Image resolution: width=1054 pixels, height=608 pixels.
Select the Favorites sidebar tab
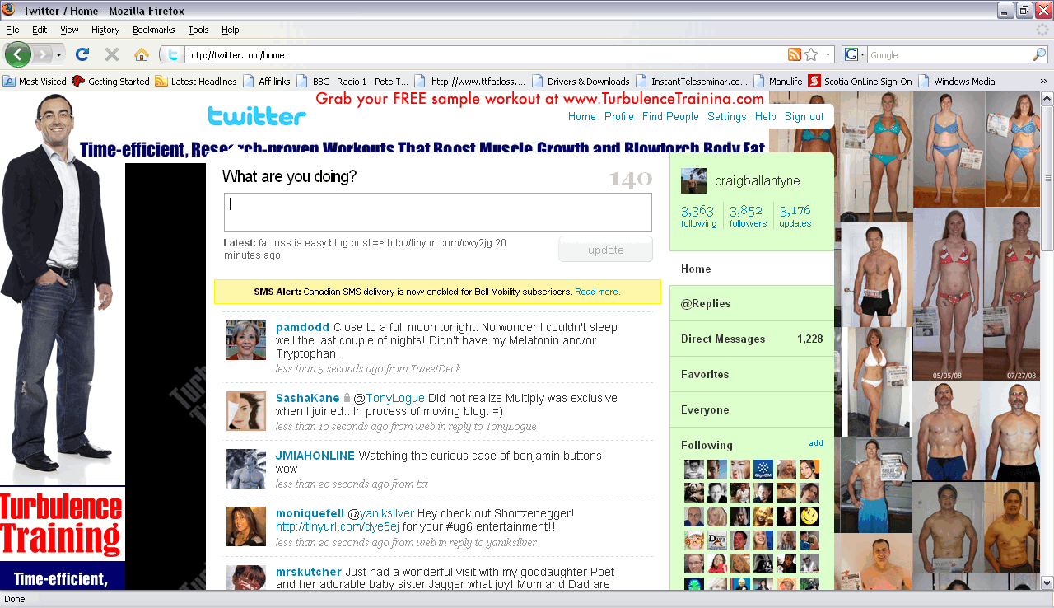(x=752, y=374)
